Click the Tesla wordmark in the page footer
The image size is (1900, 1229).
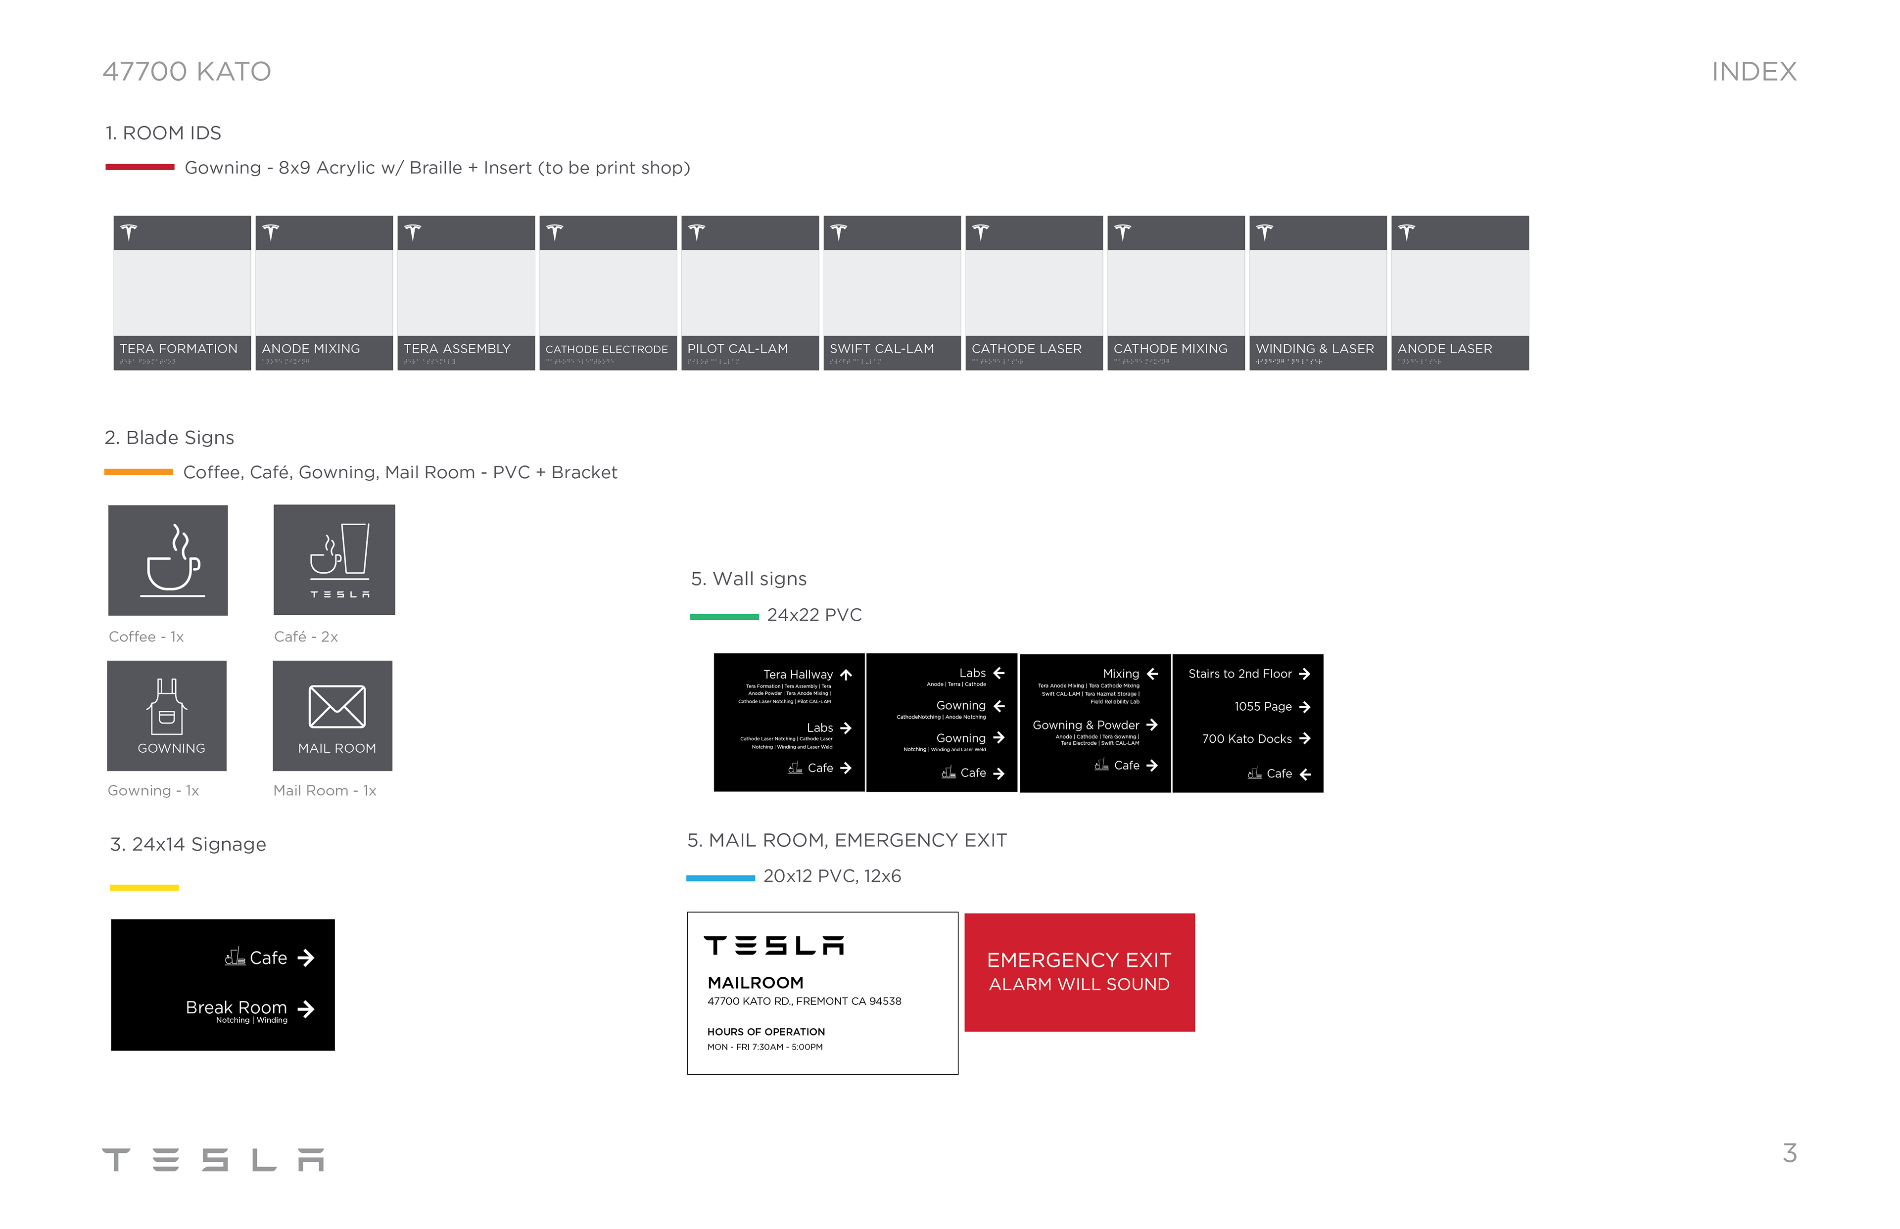[213, 1160]
